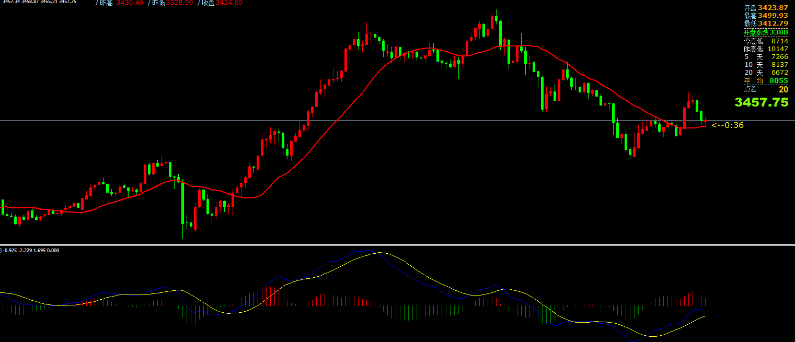
Task: Select the yellow <--0:36 countdown label
Action: [727, 125]
